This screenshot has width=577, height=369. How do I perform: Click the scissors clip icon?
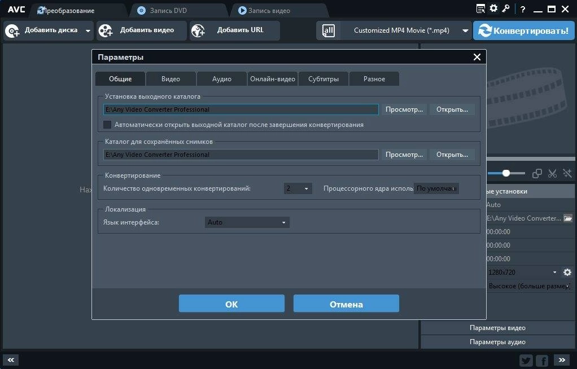[x=552, y=173]
